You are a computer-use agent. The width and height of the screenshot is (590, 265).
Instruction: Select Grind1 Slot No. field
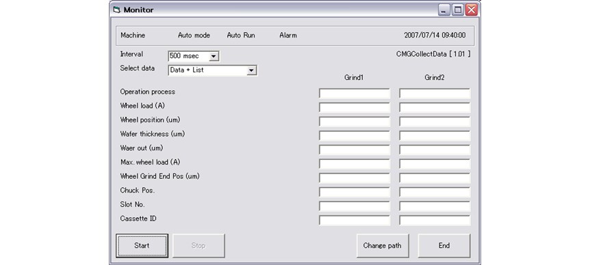coord(355,206)
